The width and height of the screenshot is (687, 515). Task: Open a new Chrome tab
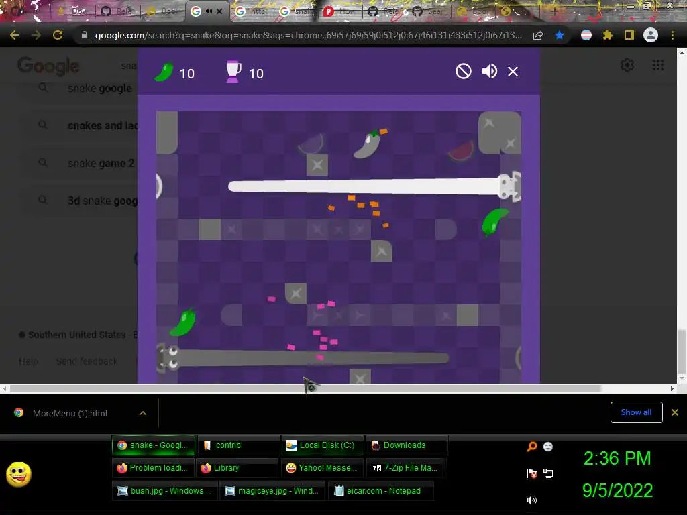(x=555, y=11)
